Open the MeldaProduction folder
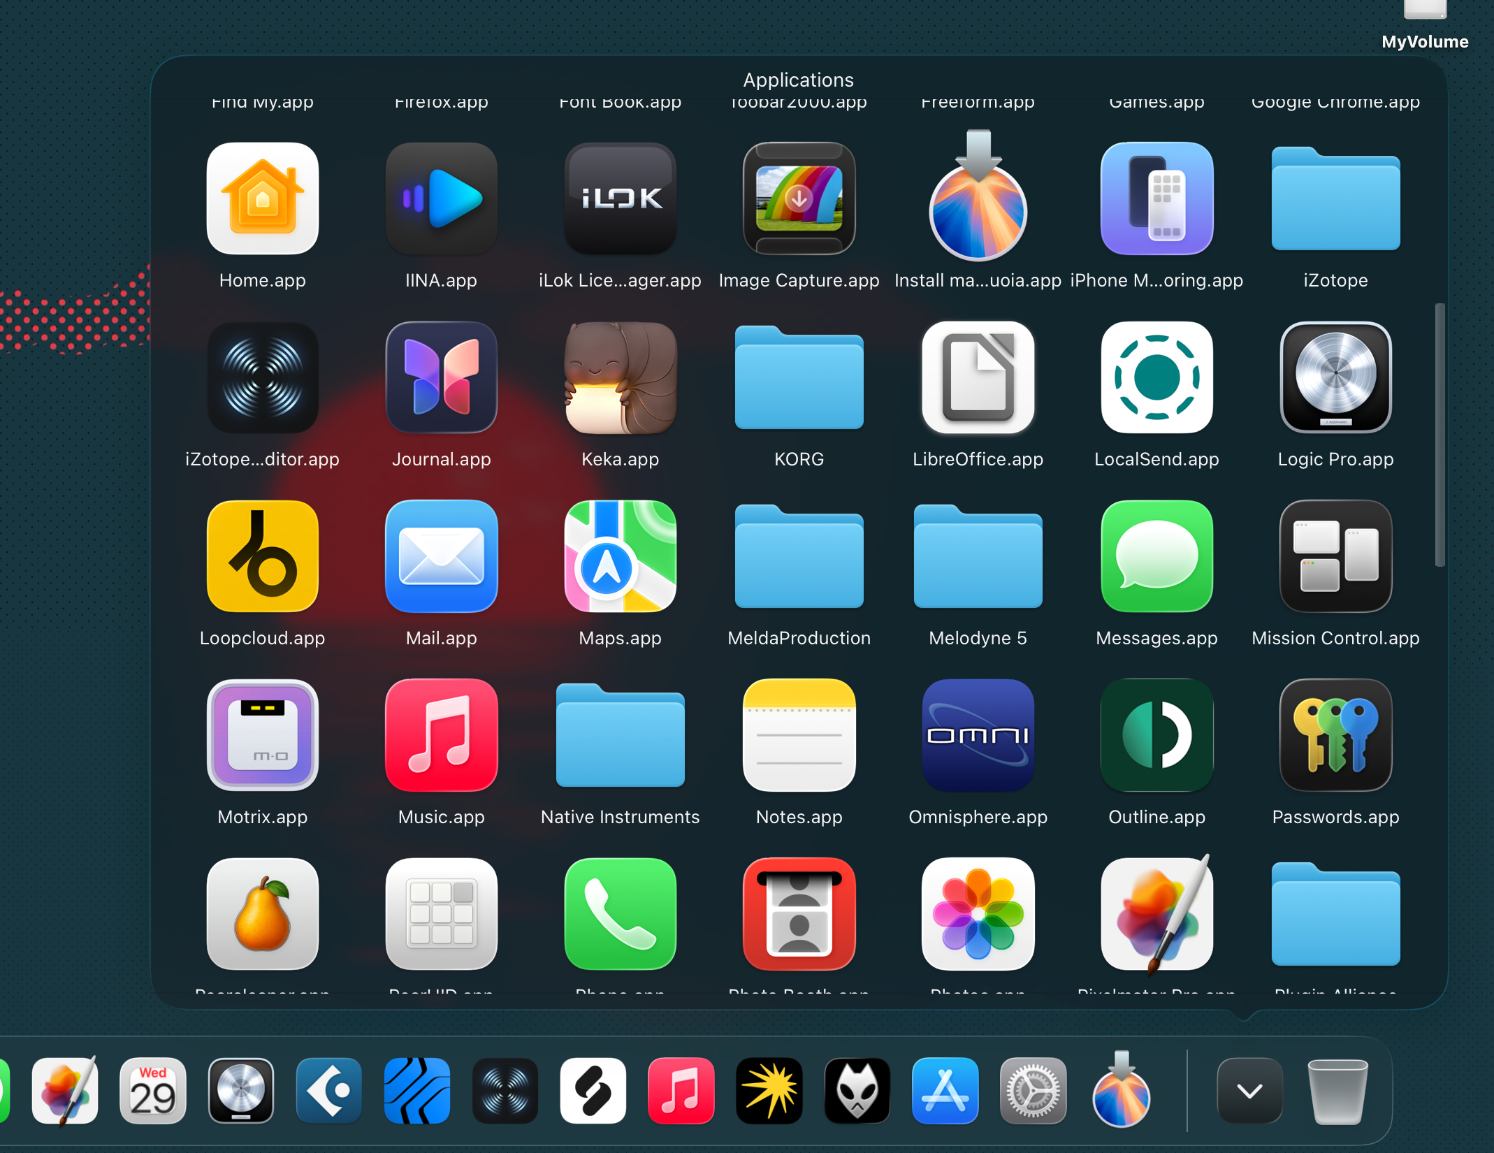The height and width of the screenshot is (1153, 1494). tap(799, 557)
